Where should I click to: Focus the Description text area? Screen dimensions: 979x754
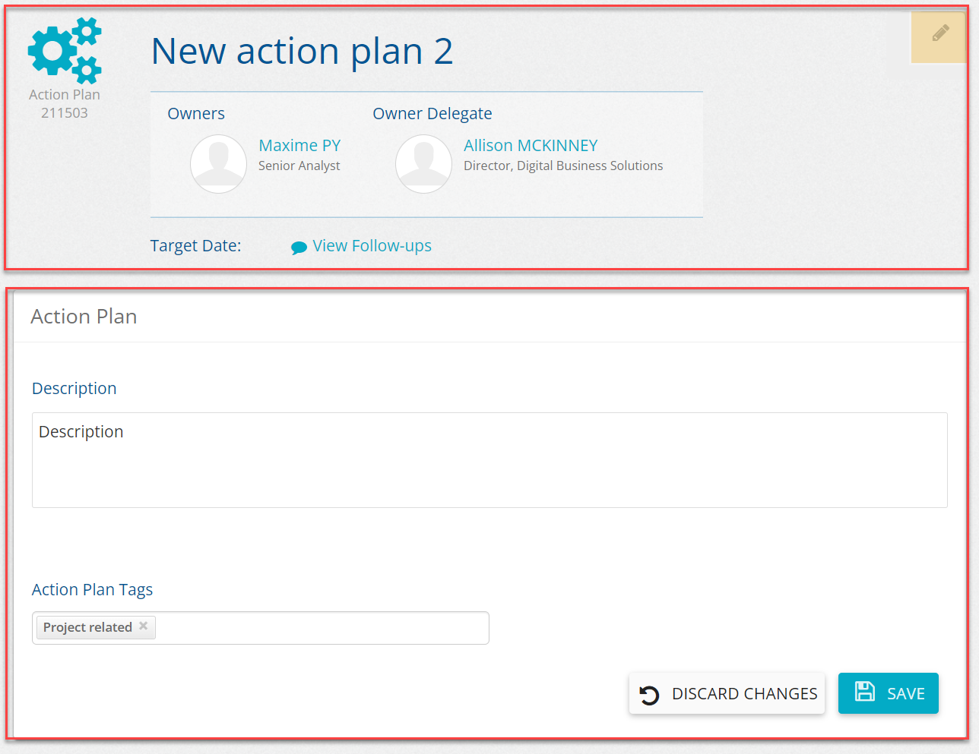point(489,460)
